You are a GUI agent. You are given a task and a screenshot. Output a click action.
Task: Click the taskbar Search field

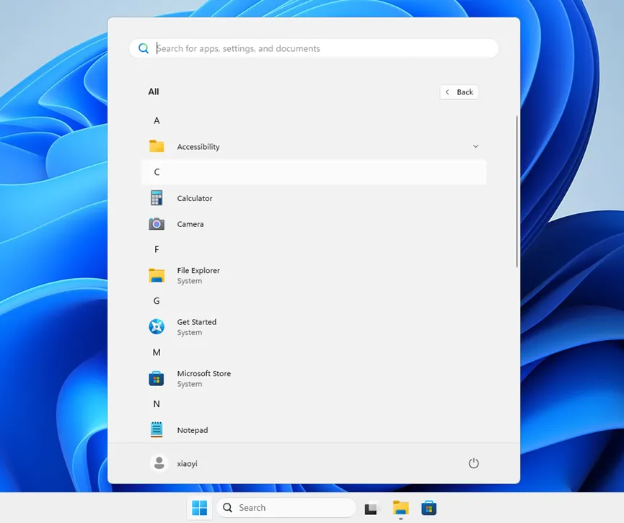pyautogui.click(x=286, y=508)
